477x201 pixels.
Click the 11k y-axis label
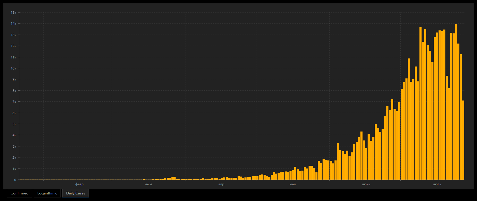13,57
